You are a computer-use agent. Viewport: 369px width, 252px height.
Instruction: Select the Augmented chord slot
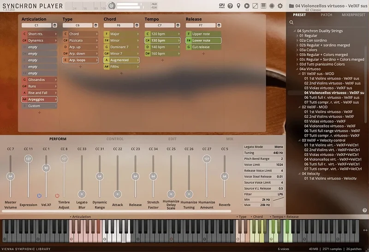(x=121, y=60)
